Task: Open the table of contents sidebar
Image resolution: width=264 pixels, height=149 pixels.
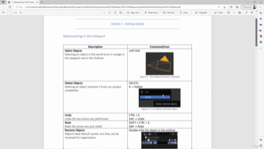Action: tap(3, 13)
